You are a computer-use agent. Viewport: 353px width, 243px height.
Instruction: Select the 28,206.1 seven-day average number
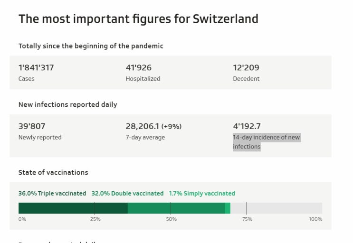coord(143,126)
